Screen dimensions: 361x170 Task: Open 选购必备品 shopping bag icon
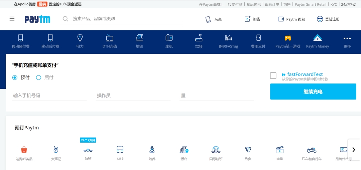point(24,150)
